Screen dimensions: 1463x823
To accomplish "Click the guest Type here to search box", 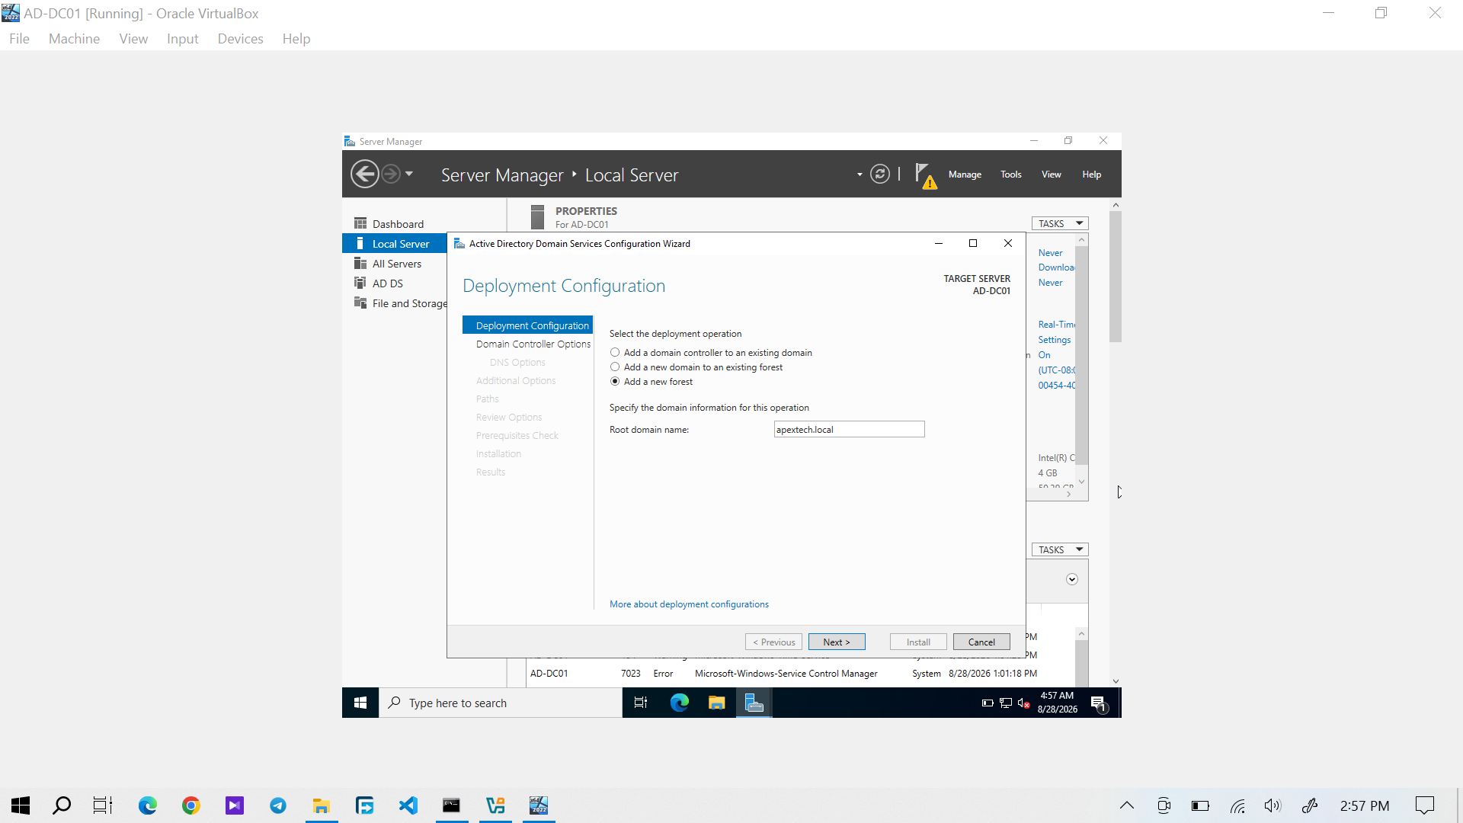I will coord(501,703).
